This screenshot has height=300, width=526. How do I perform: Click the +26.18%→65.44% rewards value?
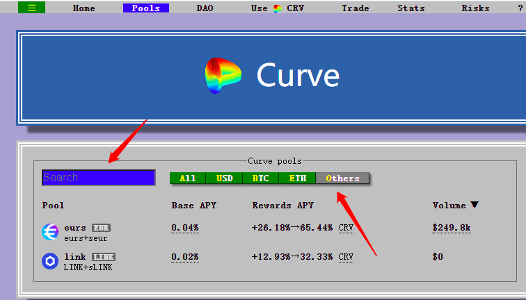coord(292,228)
